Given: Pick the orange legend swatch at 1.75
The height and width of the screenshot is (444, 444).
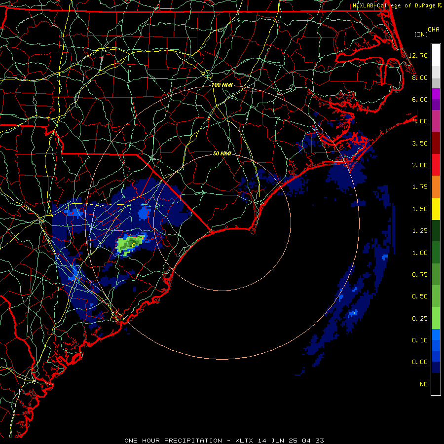Looking at the screenshot, I should 436,187.
